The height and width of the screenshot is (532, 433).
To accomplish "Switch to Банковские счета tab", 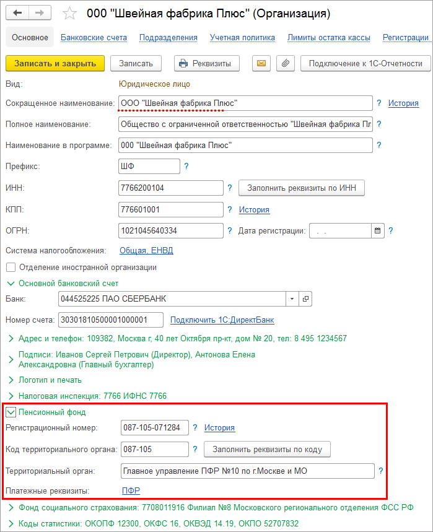I will [x=94, y=38].
